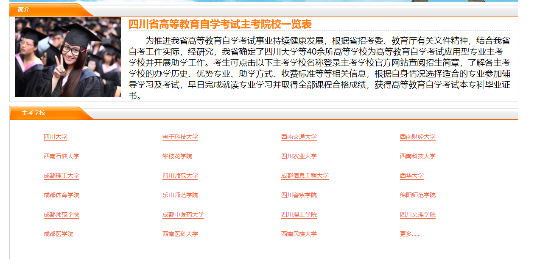This screenshot has height=269, width=551.
Task: Show more schools via 更多......
Action: point(410,234)
